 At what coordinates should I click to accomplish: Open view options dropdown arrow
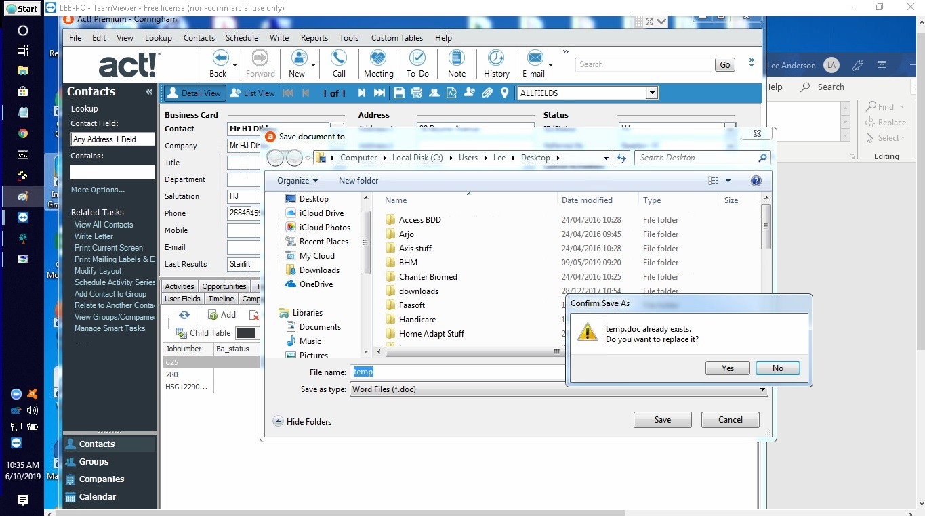pyautogui.click(x=728, y=181)
